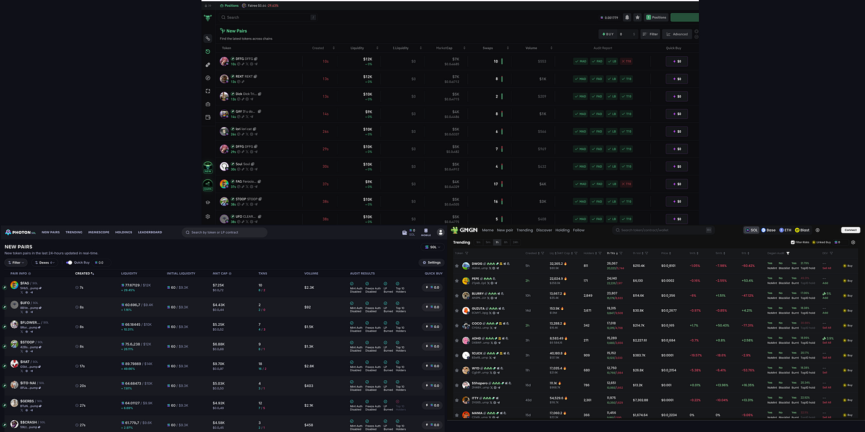Click Photon search by token field
This screenshot has width=865, height=432.
[225, 232]
